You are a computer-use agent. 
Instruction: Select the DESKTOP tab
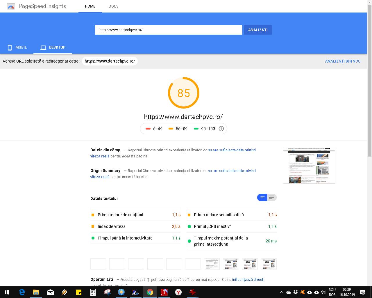53,47
